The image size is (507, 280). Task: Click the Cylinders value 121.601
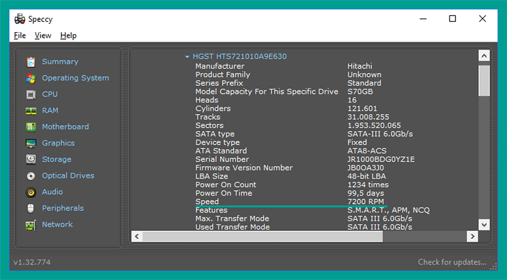point(362,108)
